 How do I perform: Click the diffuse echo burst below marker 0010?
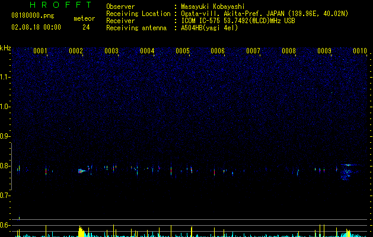click(x=348, y=172)
